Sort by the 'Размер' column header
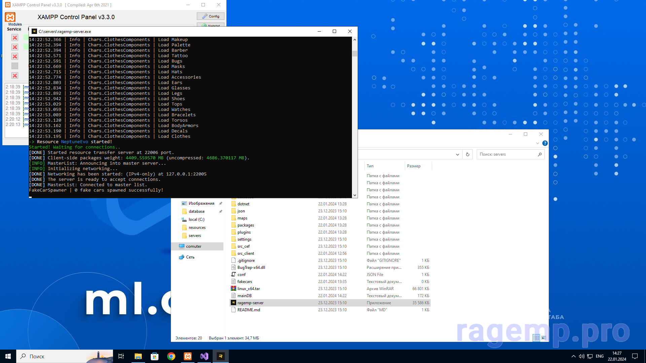 tap(414, 166)
